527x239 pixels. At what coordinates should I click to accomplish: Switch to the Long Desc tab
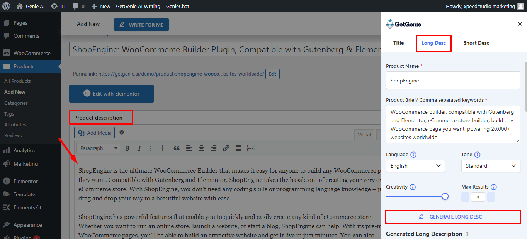[433, 43]
